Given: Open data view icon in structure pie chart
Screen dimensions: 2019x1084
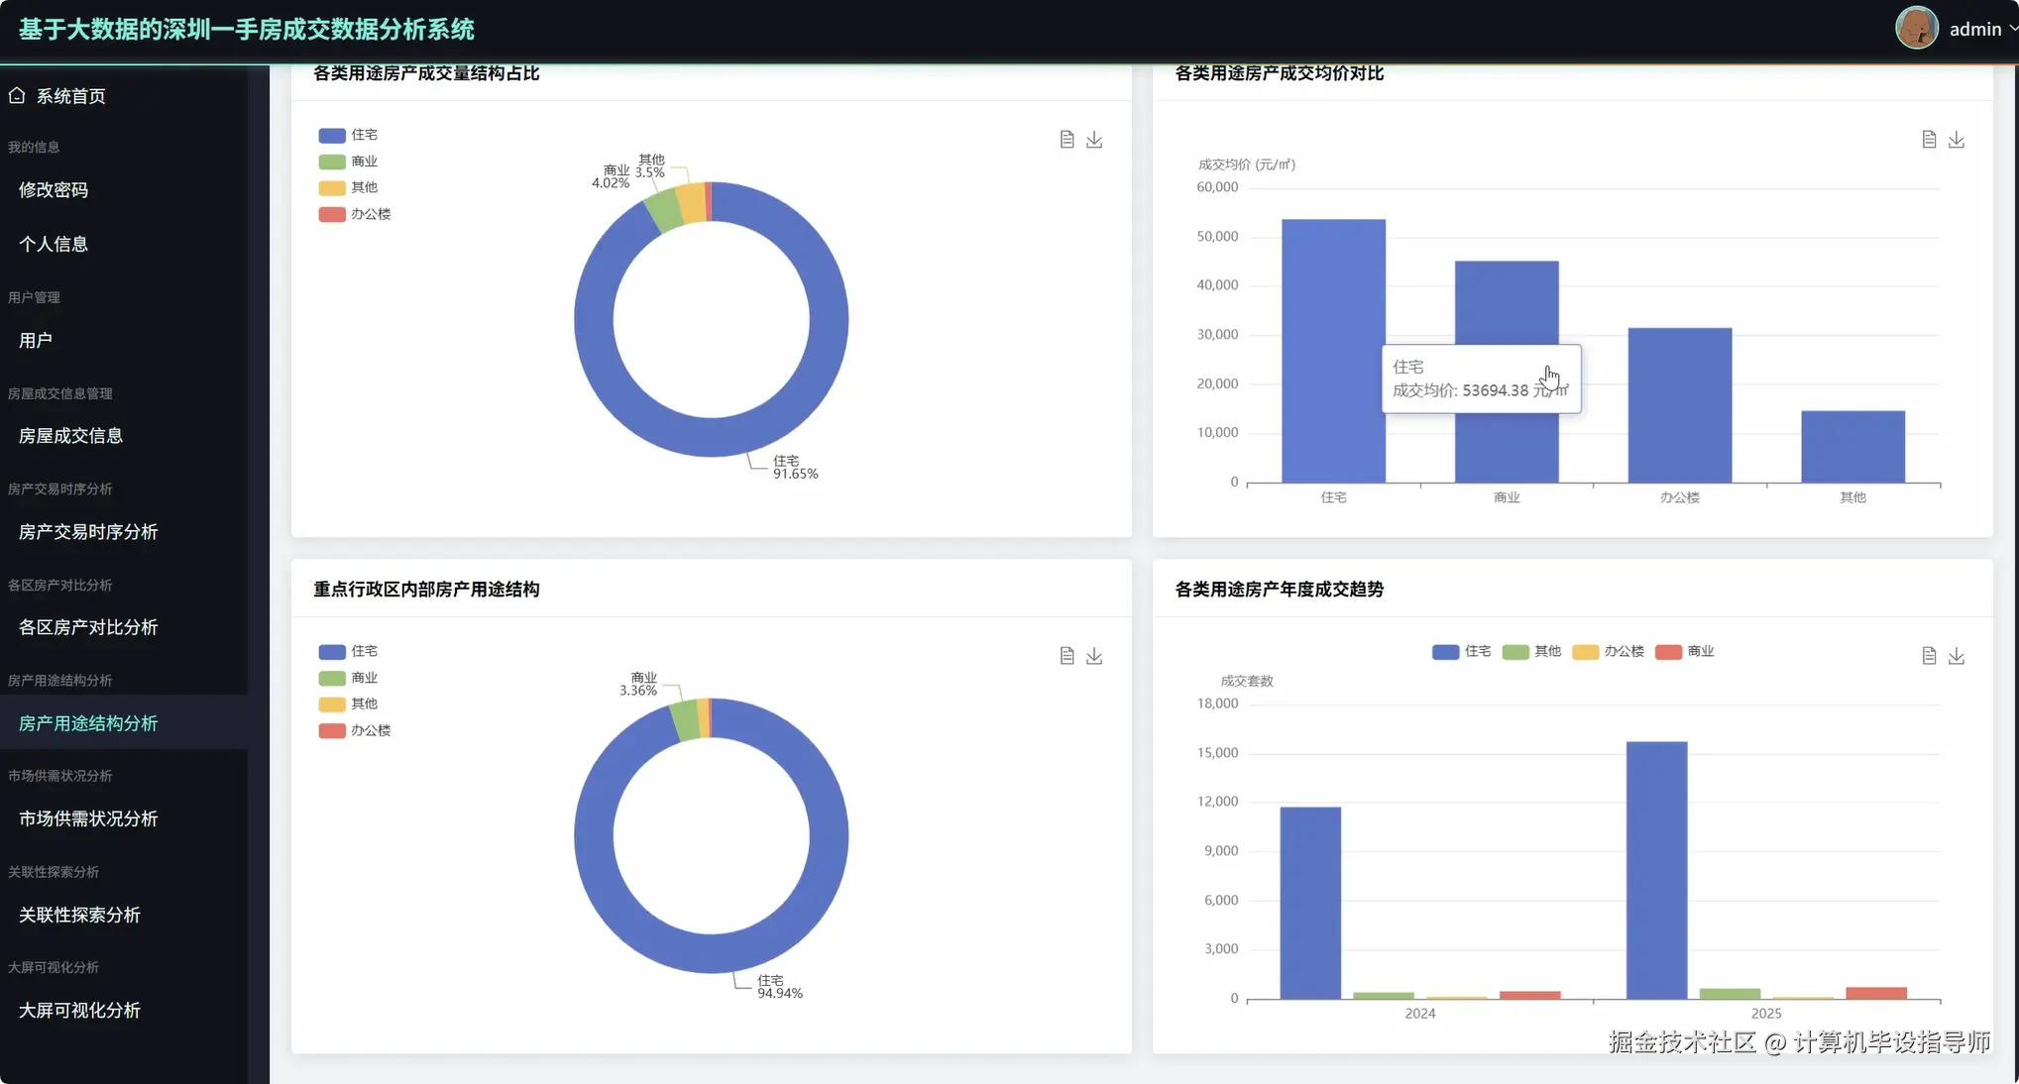Looking at the screenshot, I should click(1066, 140).
